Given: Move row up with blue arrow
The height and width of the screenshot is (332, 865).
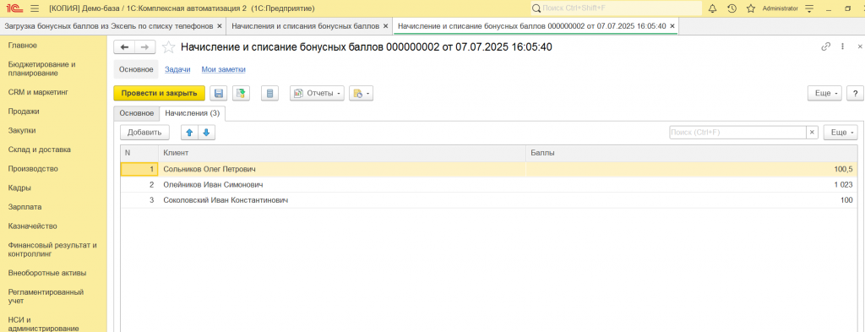Looking at the screenshot, I should pos(189,133).
